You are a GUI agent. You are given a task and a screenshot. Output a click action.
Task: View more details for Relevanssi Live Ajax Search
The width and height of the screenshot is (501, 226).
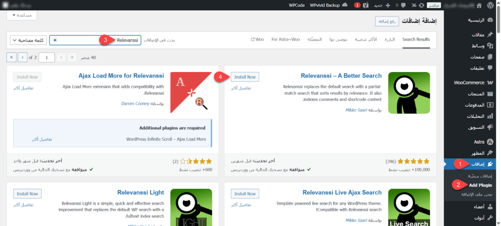coord(241,205)
